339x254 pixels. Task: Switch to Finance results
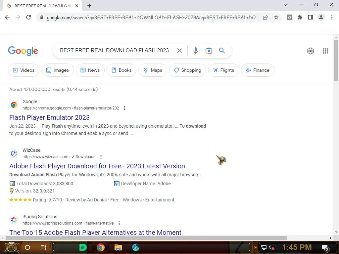click(258, 70)
